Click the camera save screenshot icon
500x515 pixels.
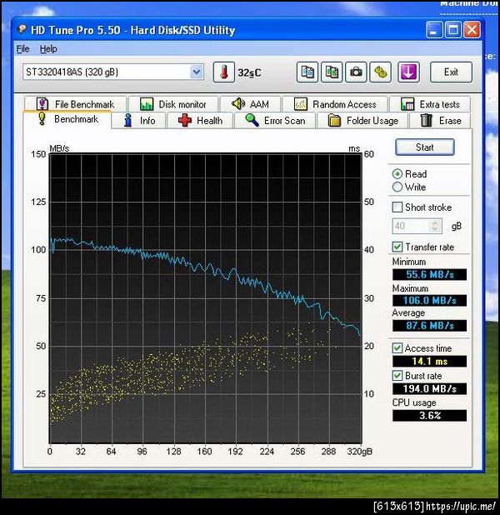coord(356,72)
